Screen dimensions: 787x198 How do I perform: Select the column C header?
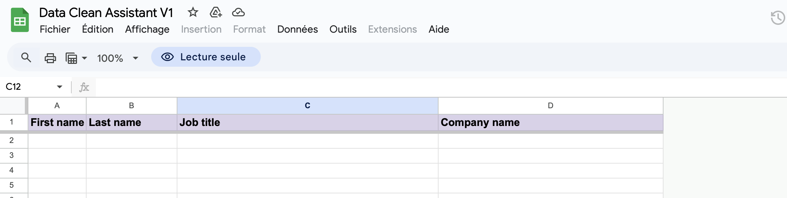click(x=308, y=106)
